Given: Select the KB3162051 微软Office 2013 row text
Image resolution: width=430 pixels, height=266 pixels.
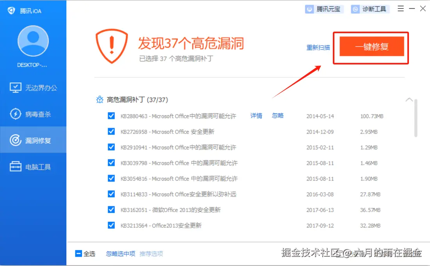Looking at the screenshot, I should coord(171,210).
